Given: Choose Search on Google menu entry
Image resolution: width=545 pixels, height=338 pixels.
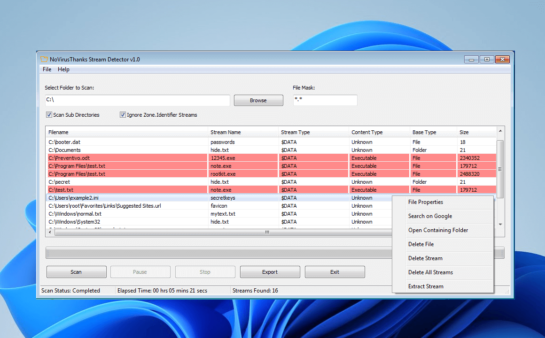Looking at the screenshot, I should (443, 216).
